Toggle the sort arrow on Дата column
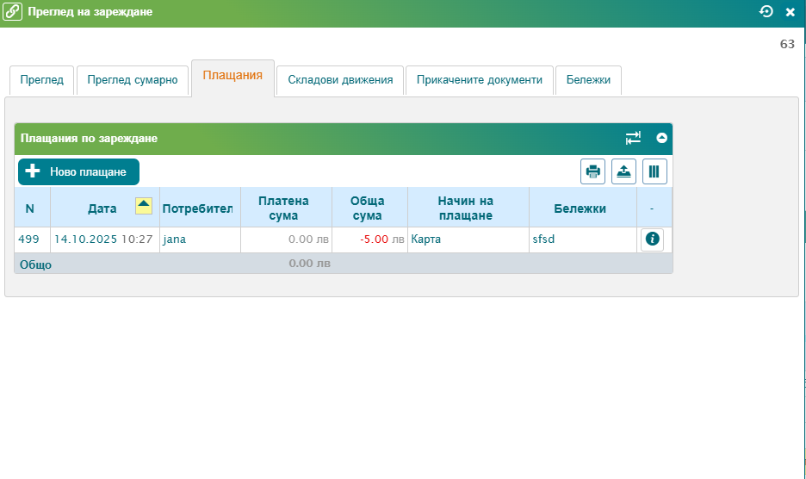 click(144, 205)
